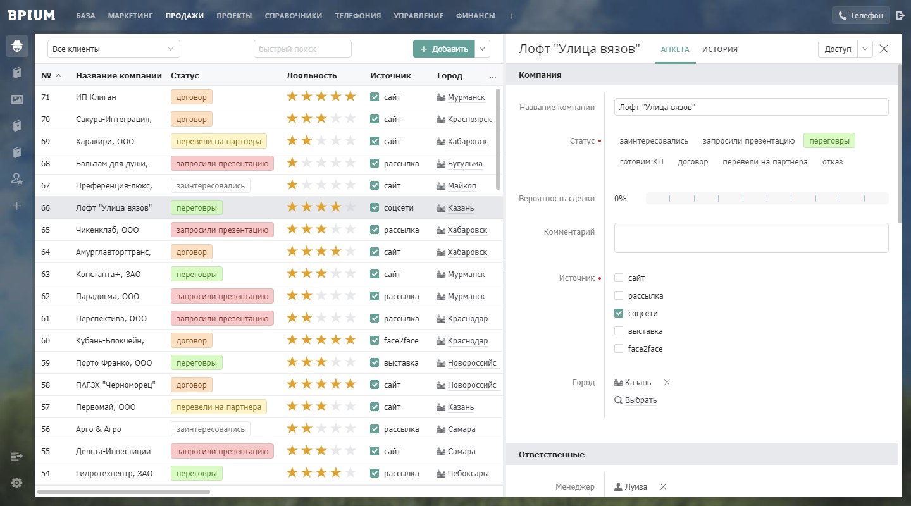Open the Финансы menu

[x=476, y=16]
